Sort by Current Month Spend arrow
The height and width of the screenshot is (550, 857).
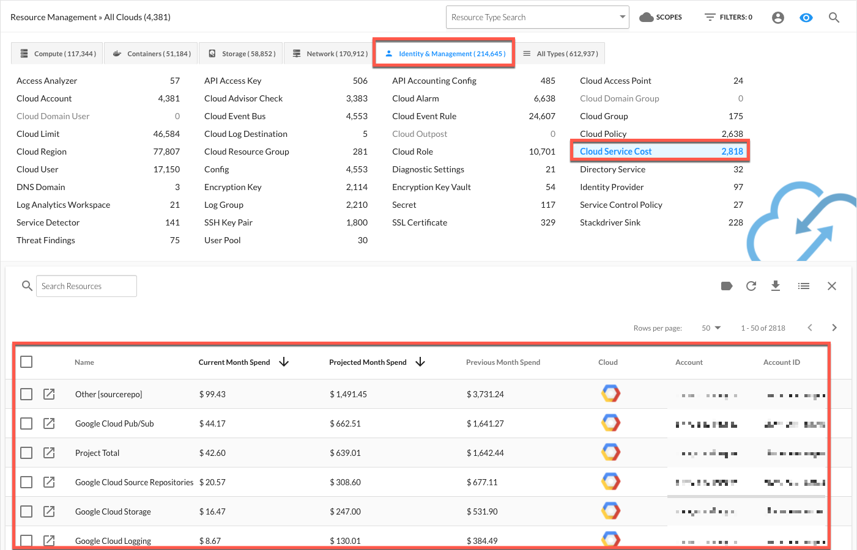click(x=284, y=362)
